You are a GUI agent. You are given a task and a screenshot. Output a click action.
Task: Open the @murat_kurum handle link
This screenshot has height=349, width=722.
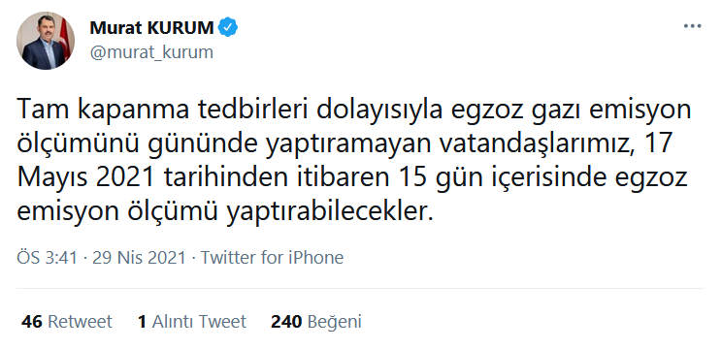[x=151, y=52]
